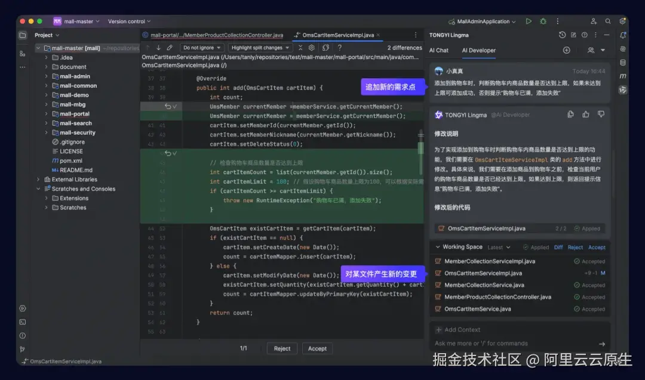Open Lingma help question icon
The width and height of the screenshot is (645, 380).
point(584,35)
